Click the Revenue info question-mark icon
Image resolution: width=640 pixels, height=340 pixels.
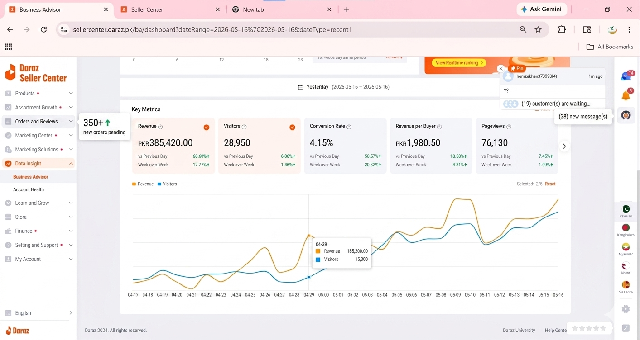tap(160, 127)
